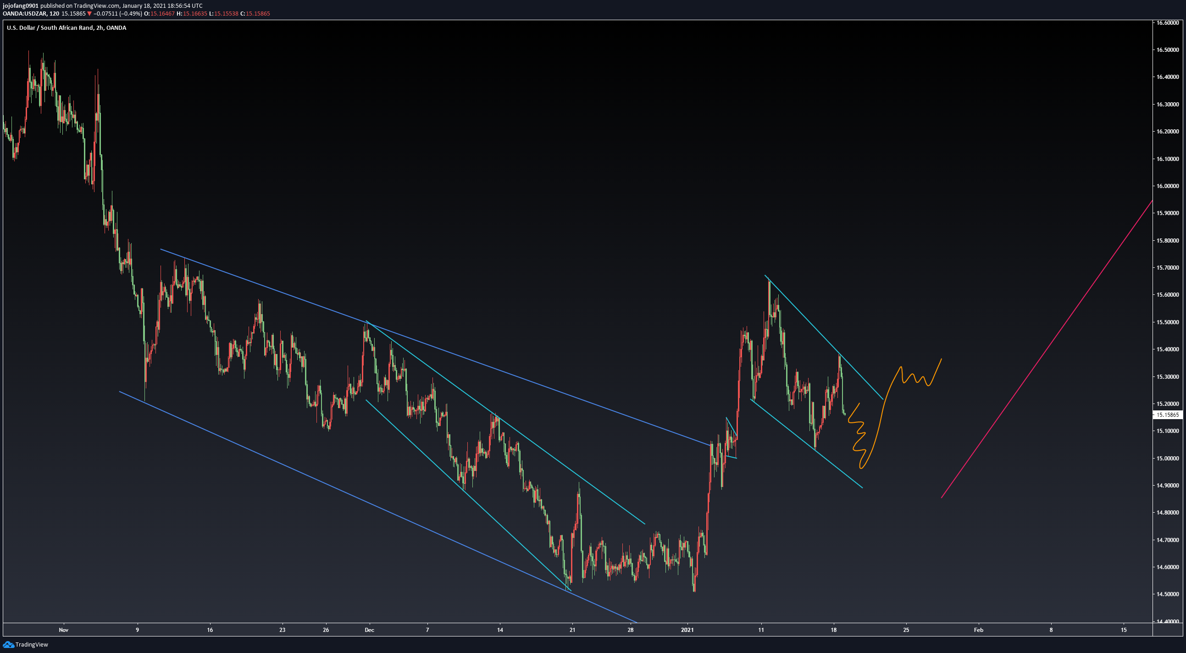Click the red down-triangle change indicator in header

tap(89, 14)
